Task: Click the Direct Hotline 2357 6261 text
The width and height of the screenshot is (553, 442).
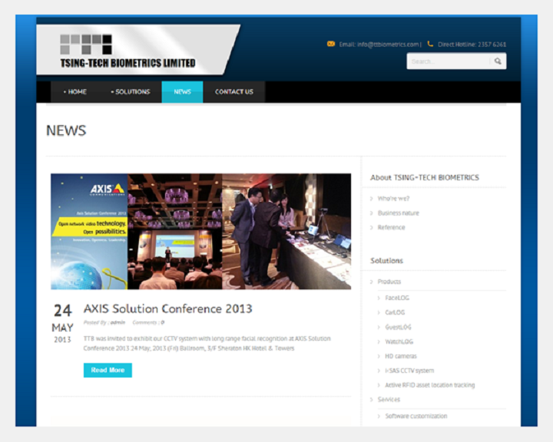Action: (x=472, y=45)
